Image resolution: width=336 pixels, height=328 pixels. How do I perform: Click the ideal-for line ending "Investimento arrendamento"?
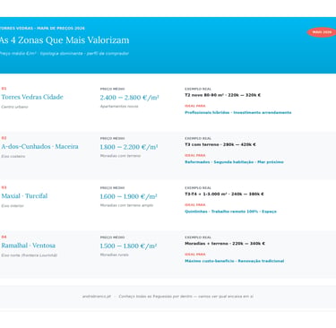click(238, 112)
